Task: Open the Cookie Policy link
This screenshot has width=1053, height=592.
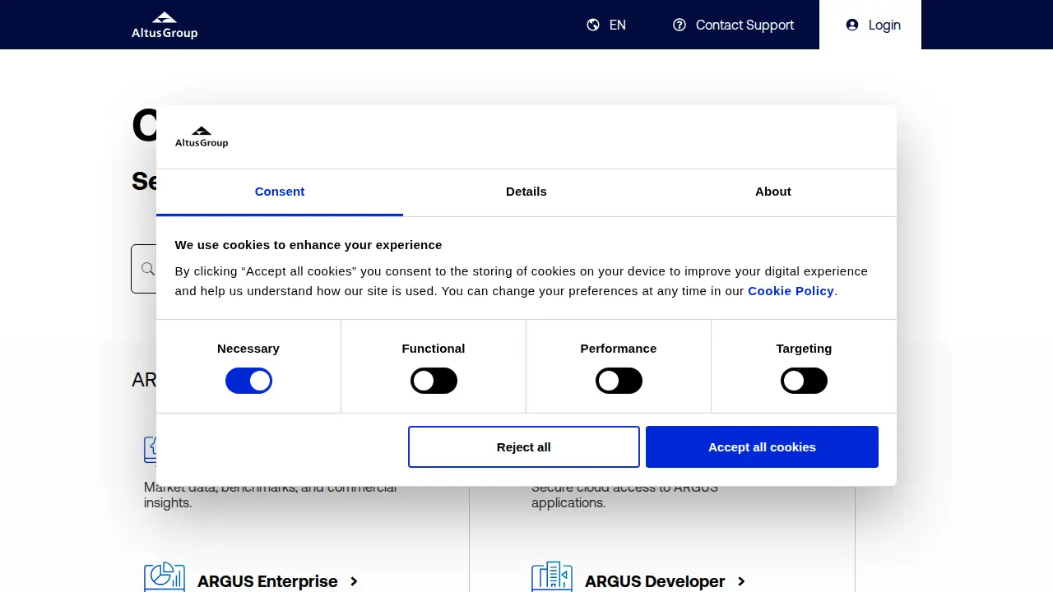Action: 791,291
